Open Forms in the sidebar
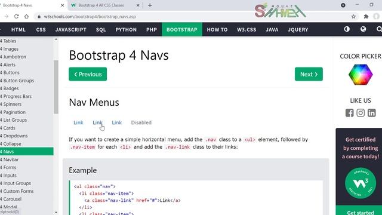Image resolution: width=382 pixels, height=215 pixels. [x=27, y=167]
